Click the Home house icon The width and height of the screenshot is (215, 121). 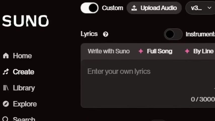[6, 56]
